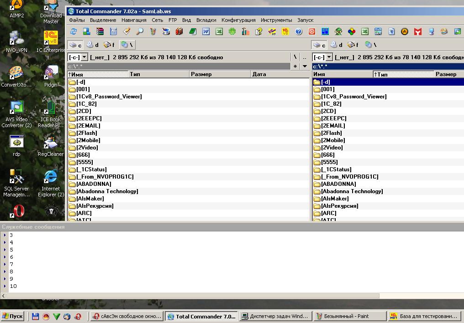Click the first green Excel toolbar icon
Viewport: 464px width, 323px height.
tap(219, 31)
